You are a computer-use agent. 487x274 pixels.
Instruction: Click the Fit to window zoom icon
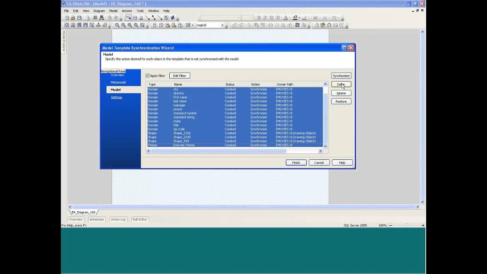tap(142, 25)
